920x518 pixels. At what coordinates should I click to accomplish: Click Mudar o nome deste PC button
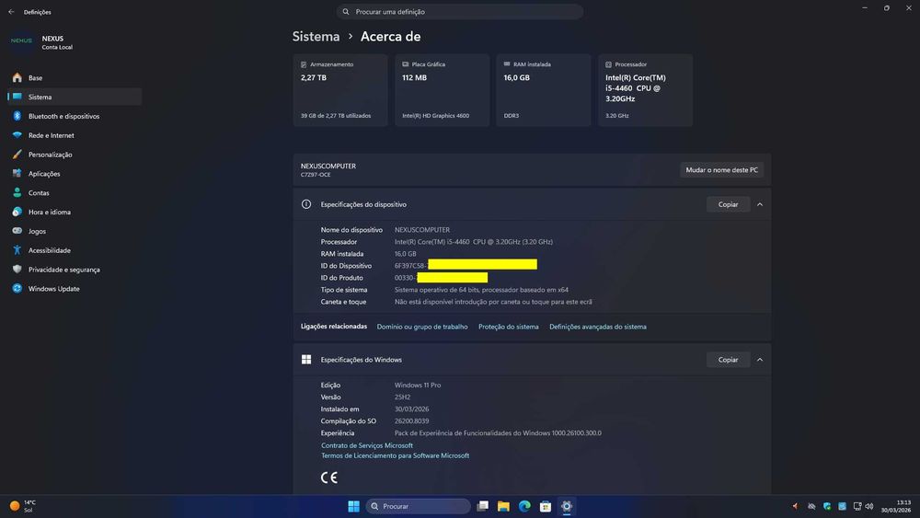(x=721, y=170)
